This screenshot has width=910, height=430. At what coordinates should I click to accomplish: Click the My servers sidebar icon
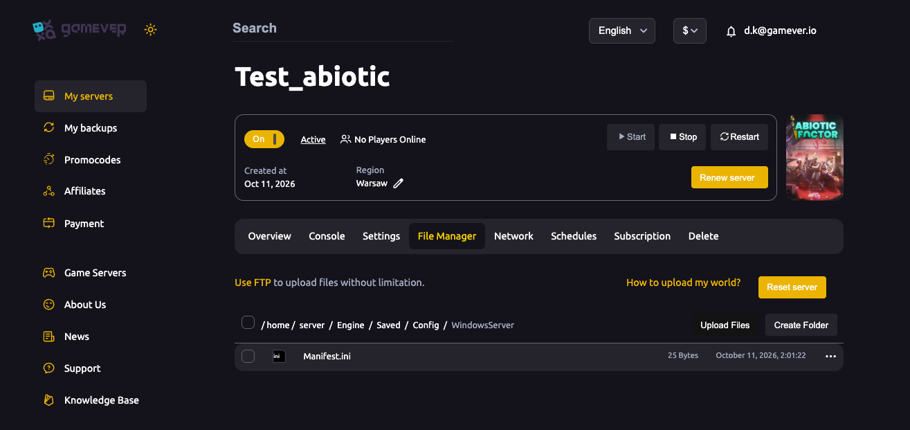coord(49,96)
